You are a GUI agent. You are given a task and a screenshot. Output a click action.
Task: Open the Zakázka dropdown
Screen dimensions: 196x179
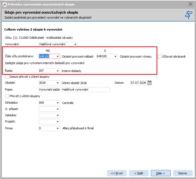coord(58,115)
